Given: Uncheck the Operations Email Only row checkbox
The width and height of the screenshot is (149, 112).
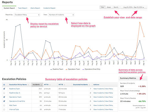Looking at the screenshot, I should pos(4,101).
